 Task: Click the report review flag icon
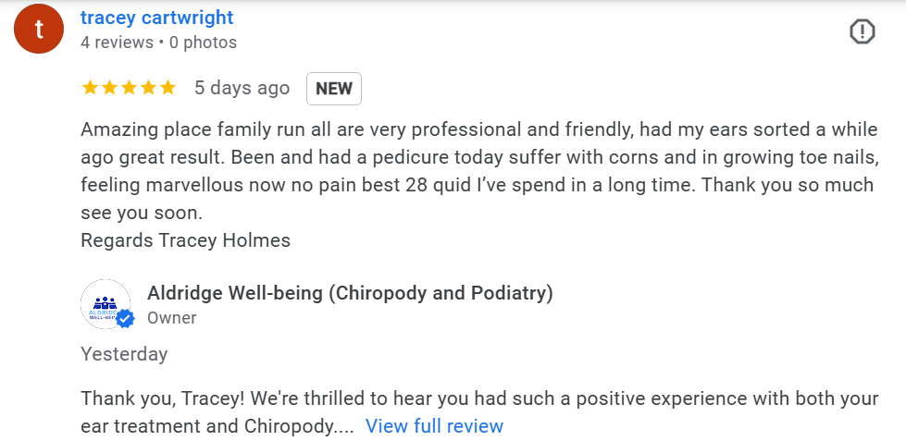point(862,31)
